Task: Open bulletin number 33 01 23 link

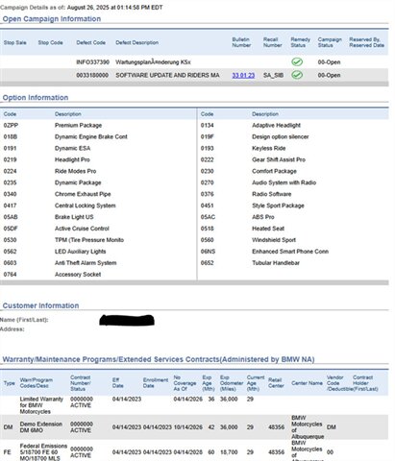Action: pyautogui.click(x=243, y=75)
